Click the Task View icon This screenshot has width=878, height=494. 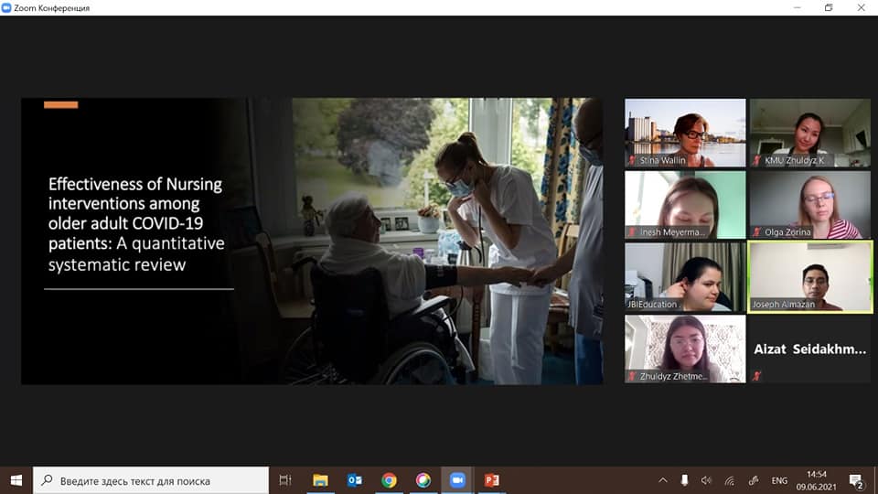(285, 480)
